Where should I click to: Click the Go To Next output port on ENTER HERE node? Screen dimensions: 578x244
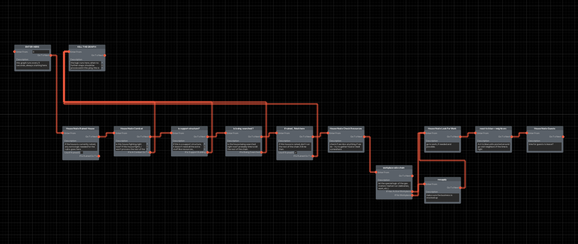[51, 55]
